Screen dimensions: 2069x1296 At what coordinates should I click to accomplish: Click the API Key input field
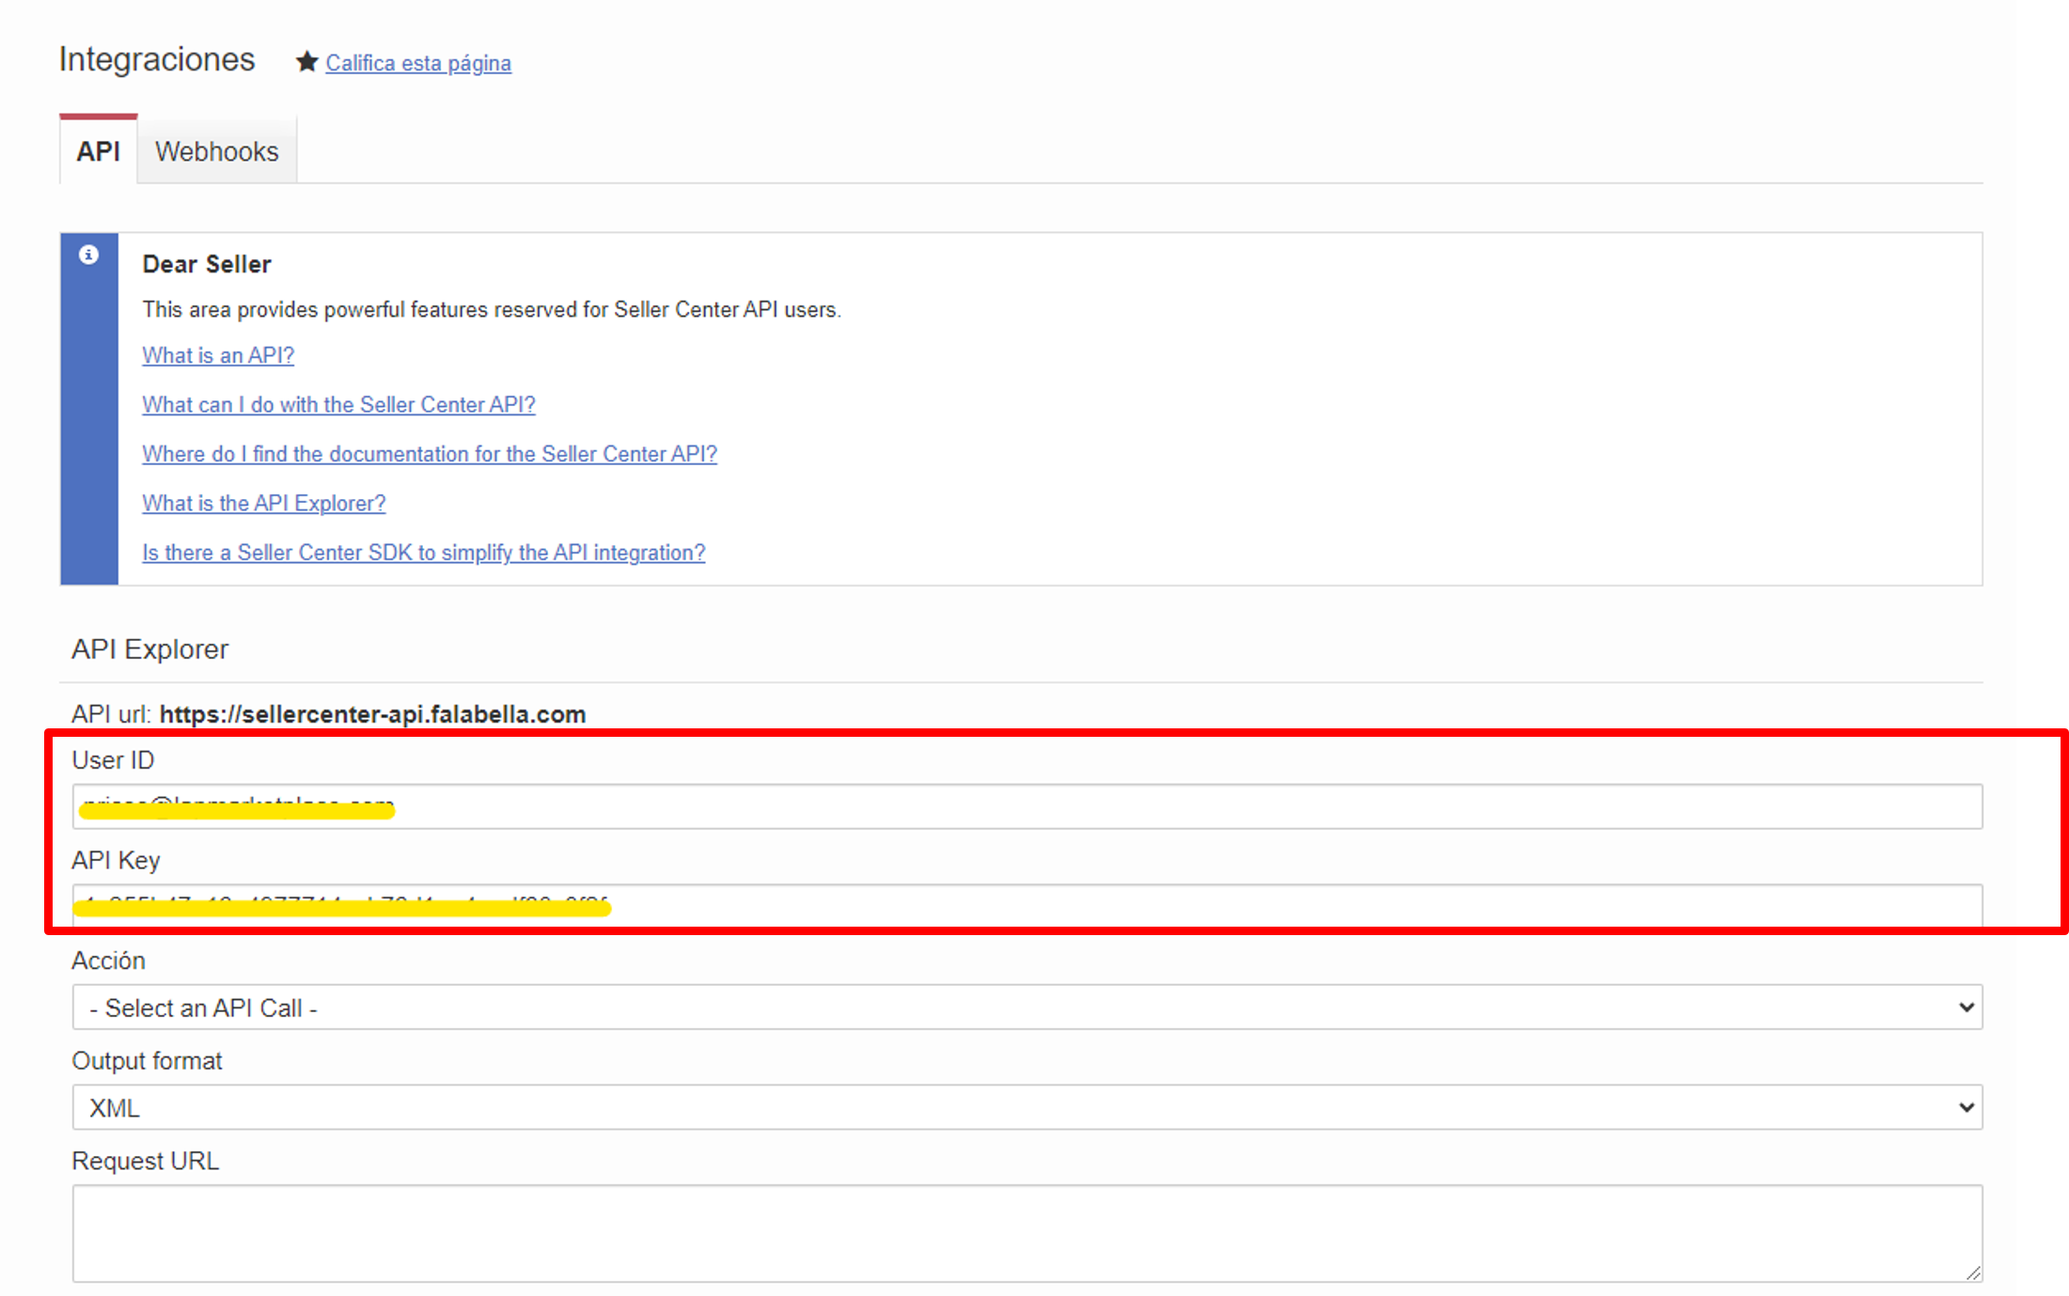[1027, 906]
